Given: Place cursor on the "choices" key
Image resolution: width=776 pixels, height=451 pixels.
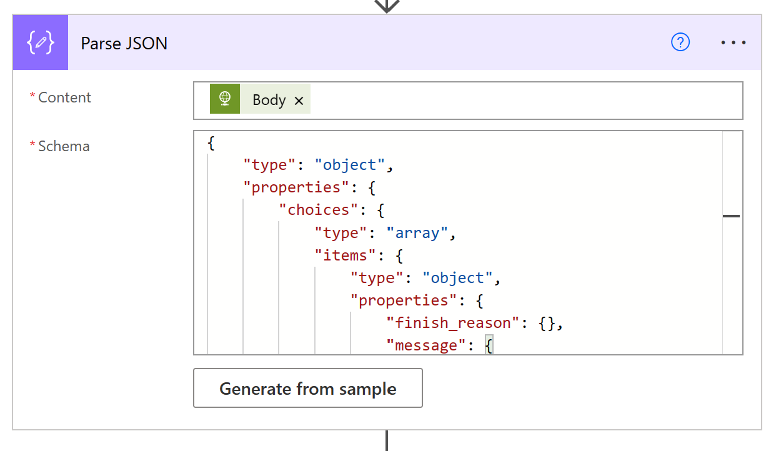Looking at the screenshot, I should click(319, 210).
